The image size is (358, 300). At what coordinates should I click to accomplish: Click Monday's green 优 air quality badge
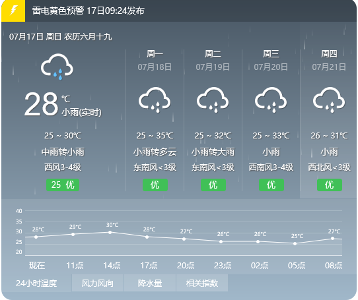[x=155, y=185]
